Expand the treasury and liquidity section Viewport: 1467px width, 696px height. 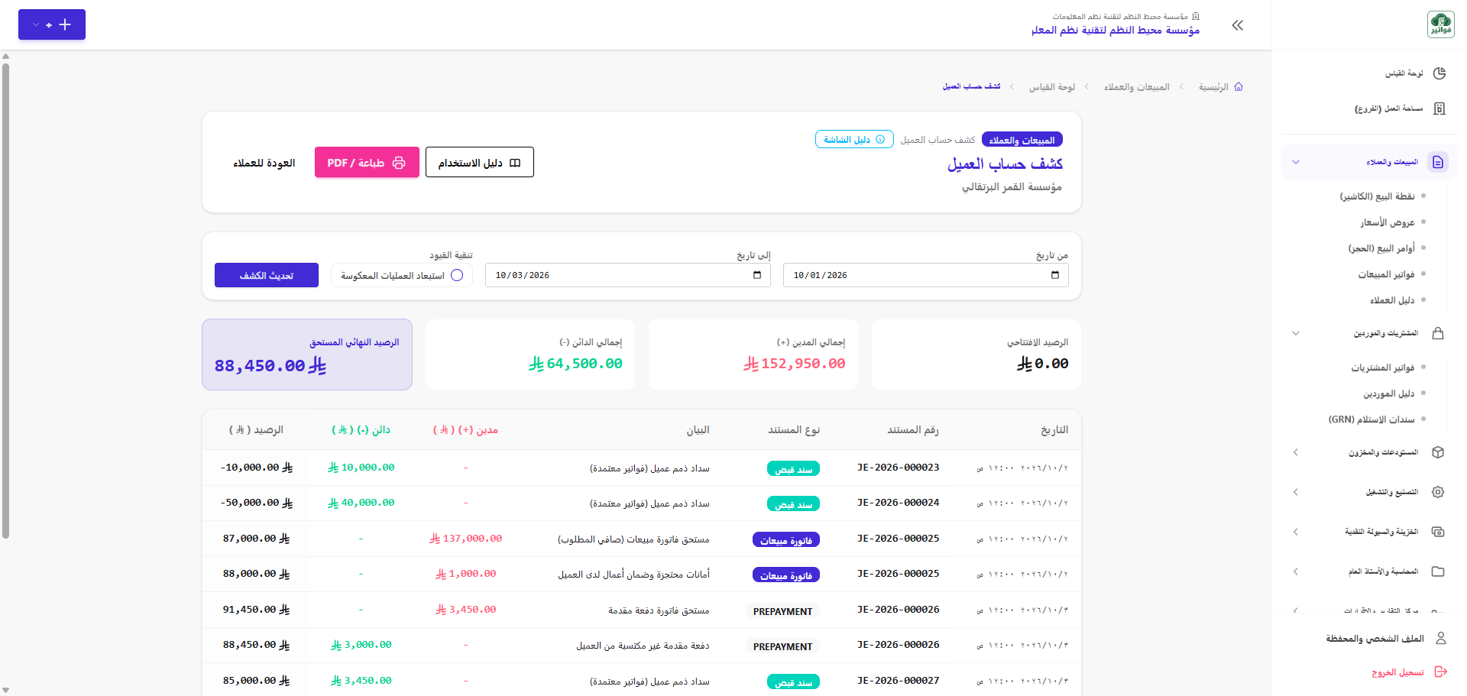(x=1296, y=532)
